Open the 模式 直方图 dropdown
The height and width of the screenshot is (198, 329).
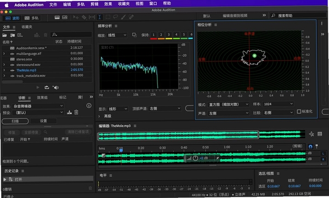pyautogui.click(x=228, y=104)
